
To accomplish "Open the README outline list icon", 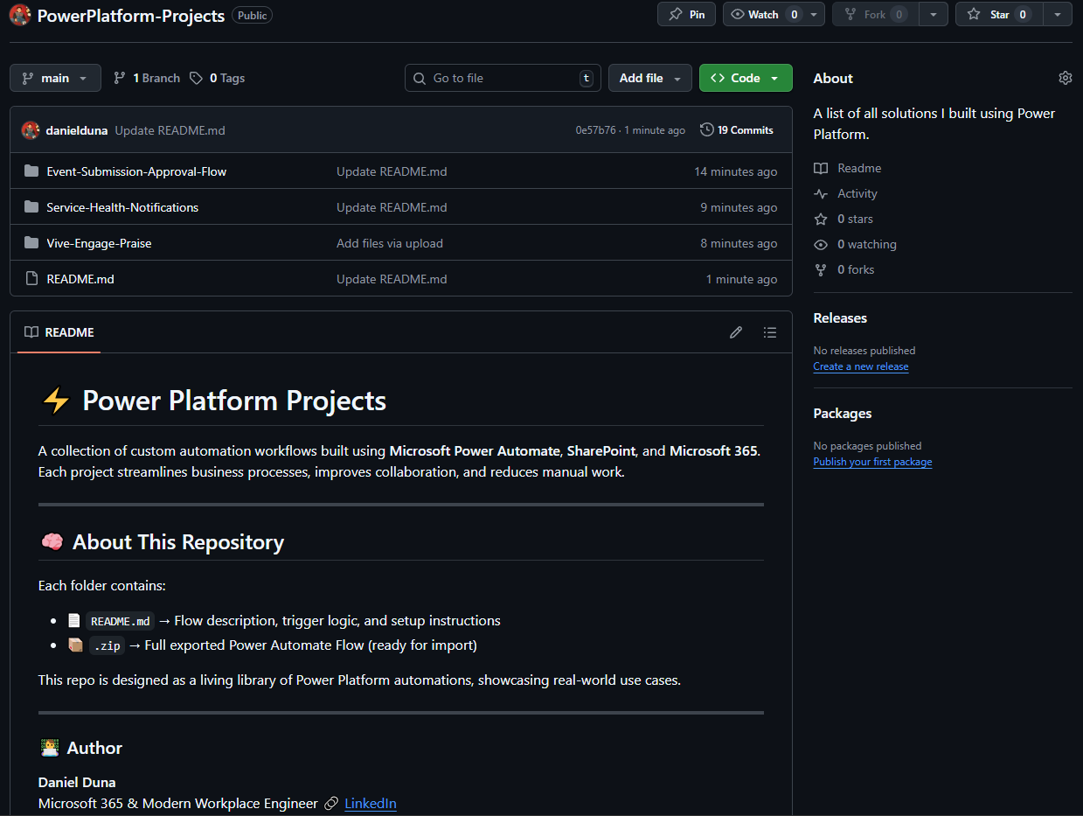I will (770, 332).
